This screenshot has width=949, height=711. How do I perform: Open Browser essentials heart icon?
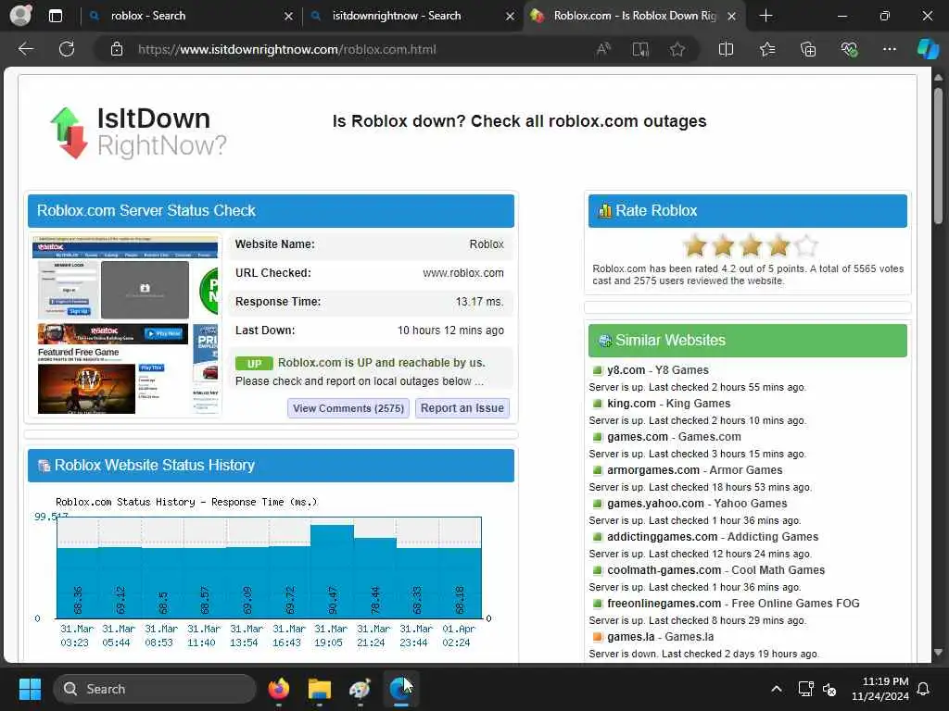pyautogui.click(x=849, y=49)
